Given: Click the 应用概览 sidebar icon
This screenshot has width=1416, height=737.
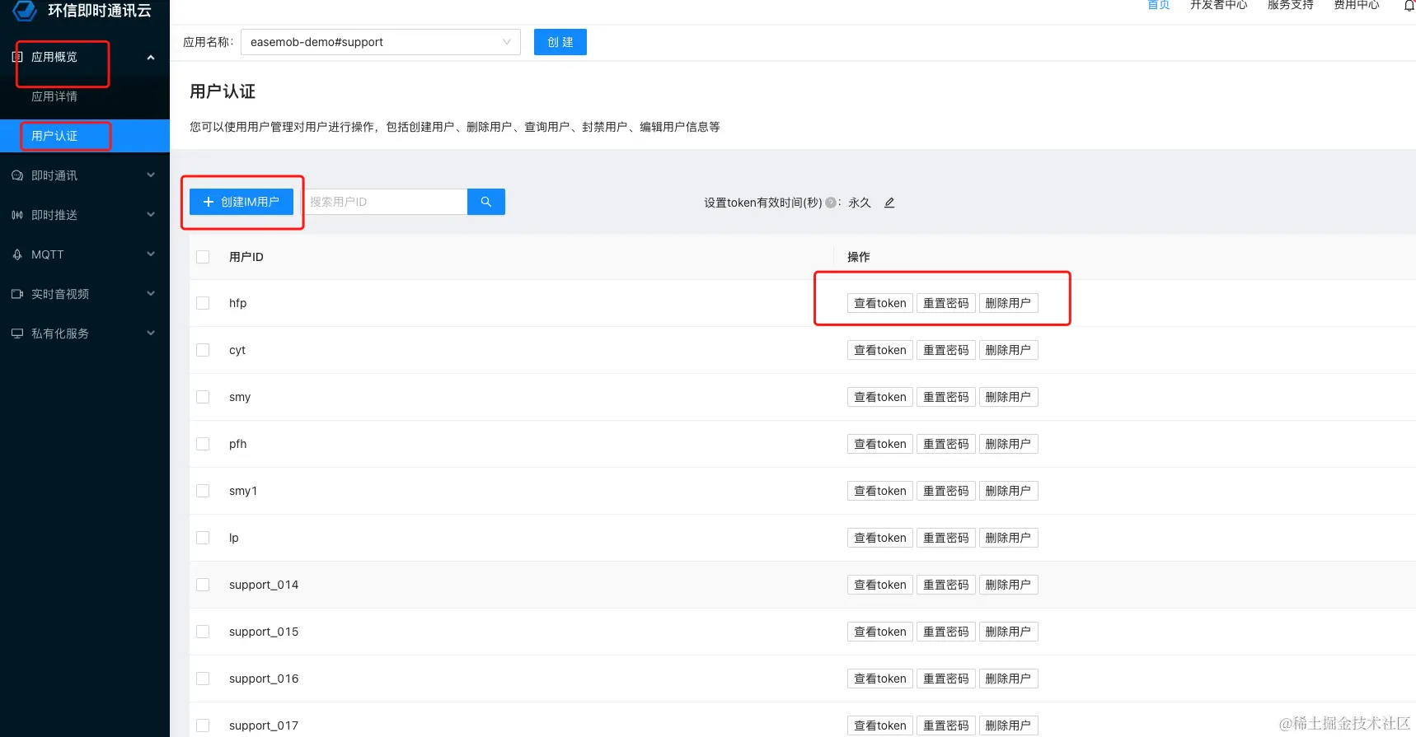Looking at the screenshot, I should (x=17, y=57).
